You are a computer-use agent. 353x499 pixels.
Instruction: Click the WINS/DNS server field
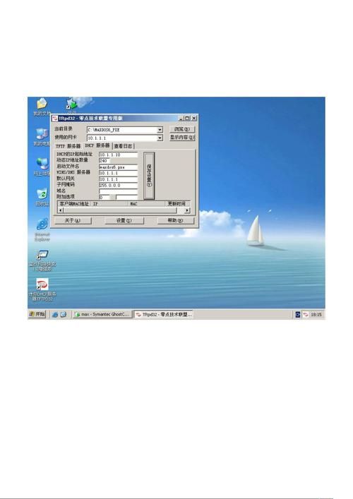[x=119, y=173]
